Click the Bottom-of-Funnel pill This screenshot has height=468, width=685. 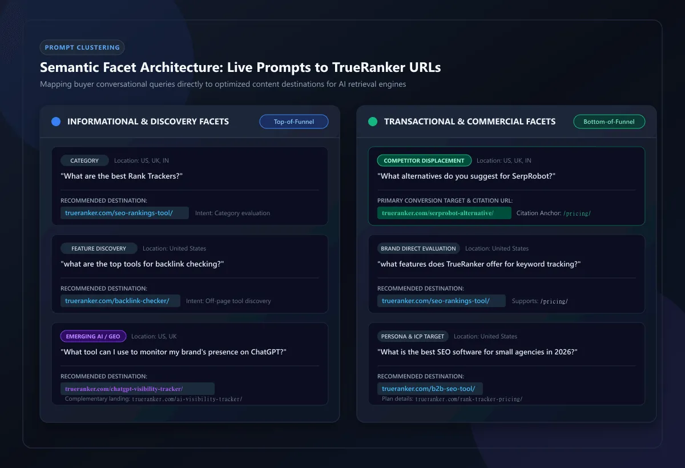609,122
